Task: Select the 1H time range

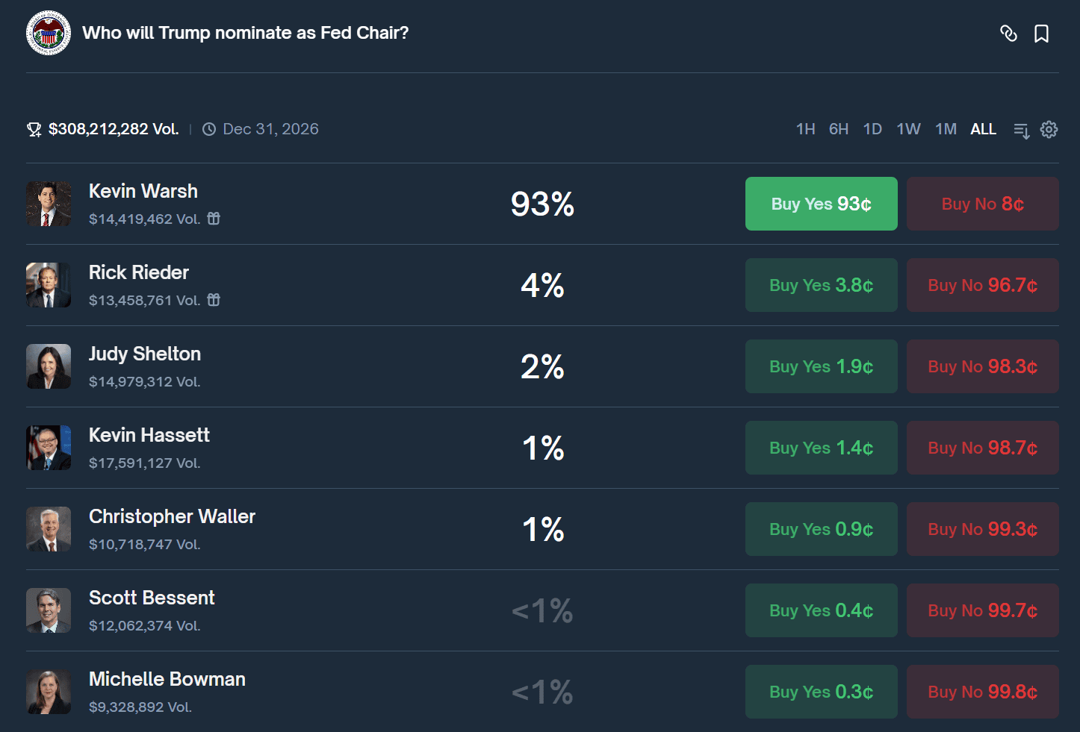Action: tap(805, 129)
